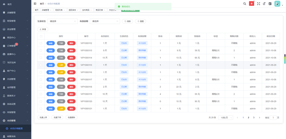Click the yellow 上架 for VIP1000116
286x139 pixels.
pyautogui.click(x=61, y=72)
